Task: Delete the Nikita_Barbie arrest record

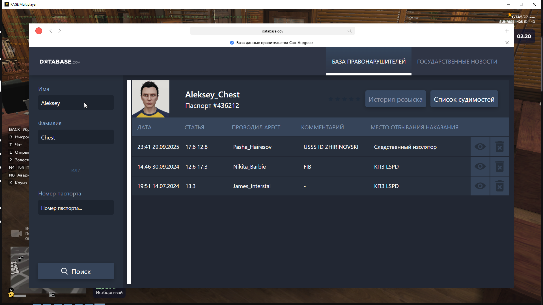Action: pos(500,167)
